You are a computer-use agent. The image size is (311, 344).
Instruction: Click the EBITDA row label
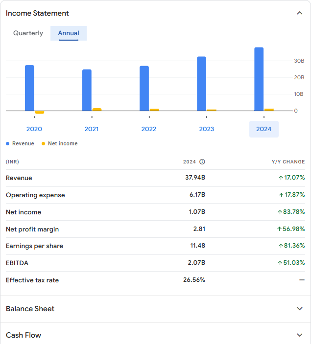pyautogui.click(x=17, y=263)
